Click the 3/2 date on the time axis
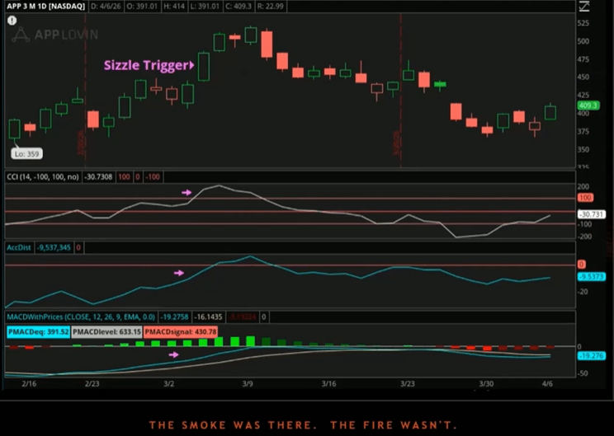614x436 pixels. coord(169,383)
